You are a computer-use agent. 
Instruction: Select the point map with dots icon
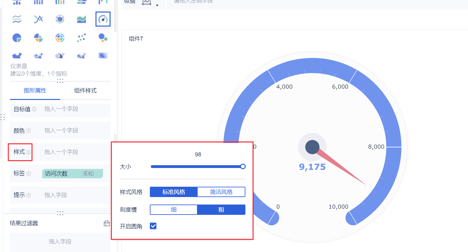point(38,56)
